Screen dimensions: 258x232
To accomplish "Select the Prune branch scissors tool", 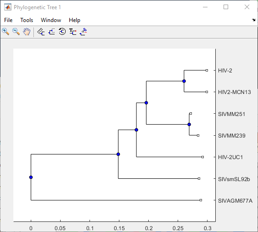I will [x=83, y=32].
